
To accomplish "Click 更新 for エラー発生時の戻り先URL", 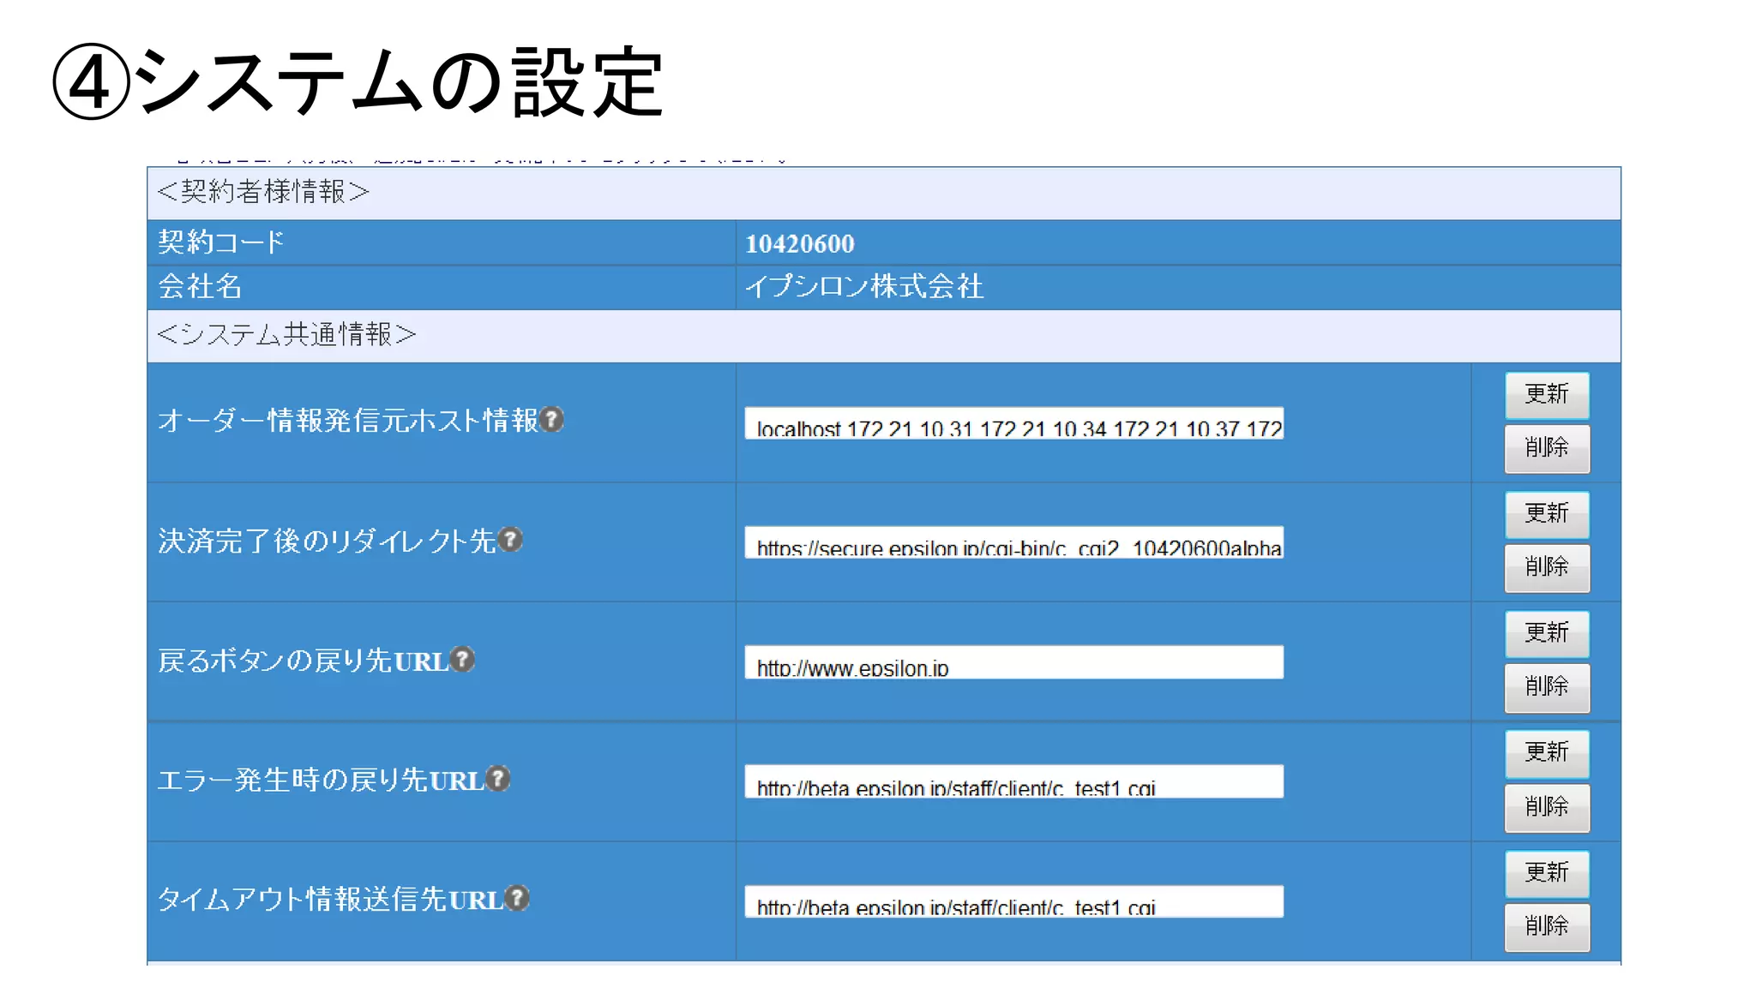I will pyautogui.click(x=1547, y=753).
